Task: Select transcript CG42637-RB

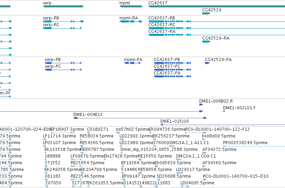Action: click(x=161, y=18)
